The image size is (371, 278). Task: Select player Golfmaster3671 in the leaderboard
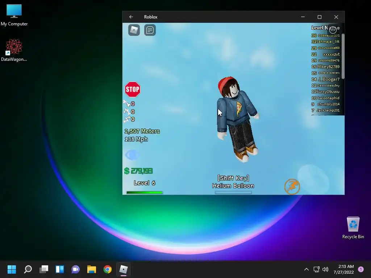[x=329, y=35]
